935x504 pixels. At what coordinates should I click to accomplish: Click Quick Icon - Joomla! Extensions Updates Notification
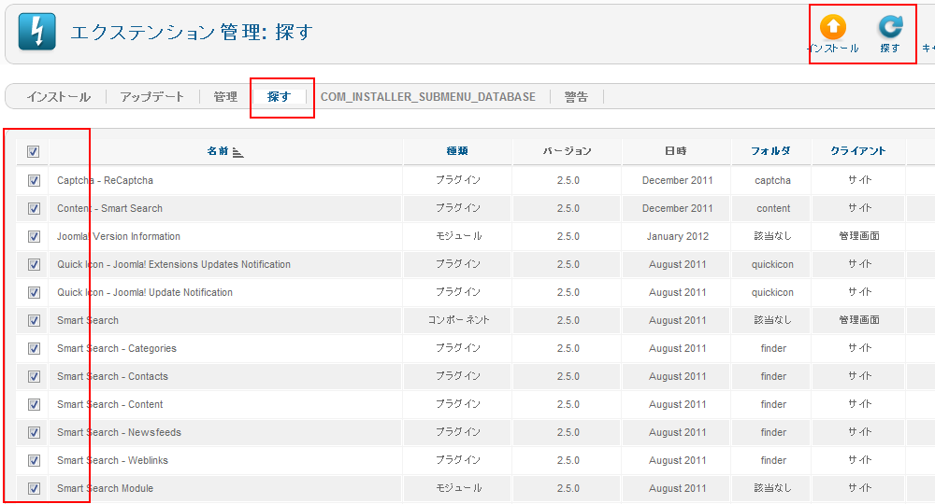point(174,264)
